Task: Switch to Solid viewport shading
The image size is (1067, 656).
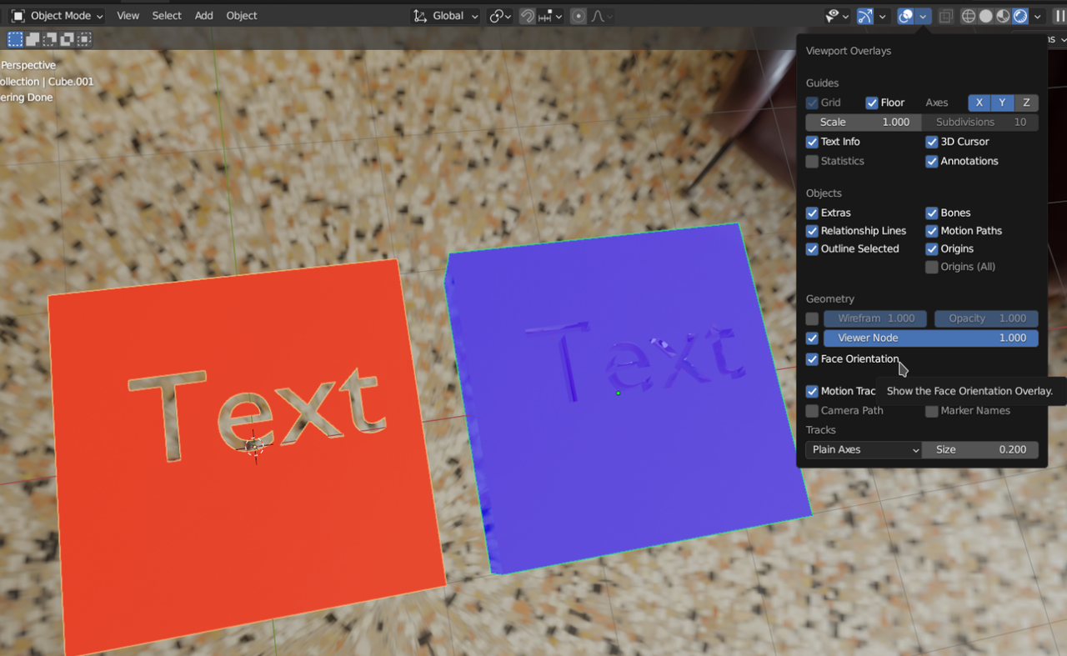Action: 985,16
